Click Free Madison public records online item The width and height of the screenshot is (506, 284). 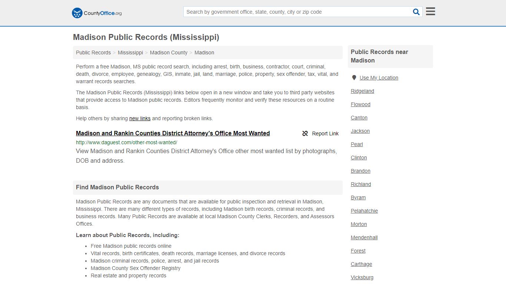point(131,246)
